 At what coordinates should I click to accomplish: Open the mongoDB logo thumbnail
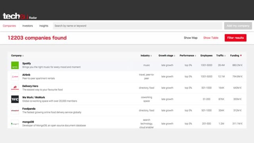pos(15,124)
